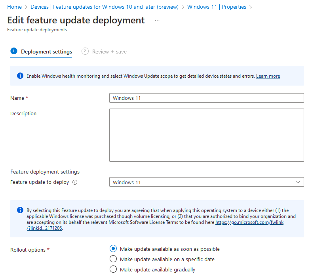Click inside the Description text box
Image resolution: width=329 pixels, height=275 pixels.
coord(206,135)
